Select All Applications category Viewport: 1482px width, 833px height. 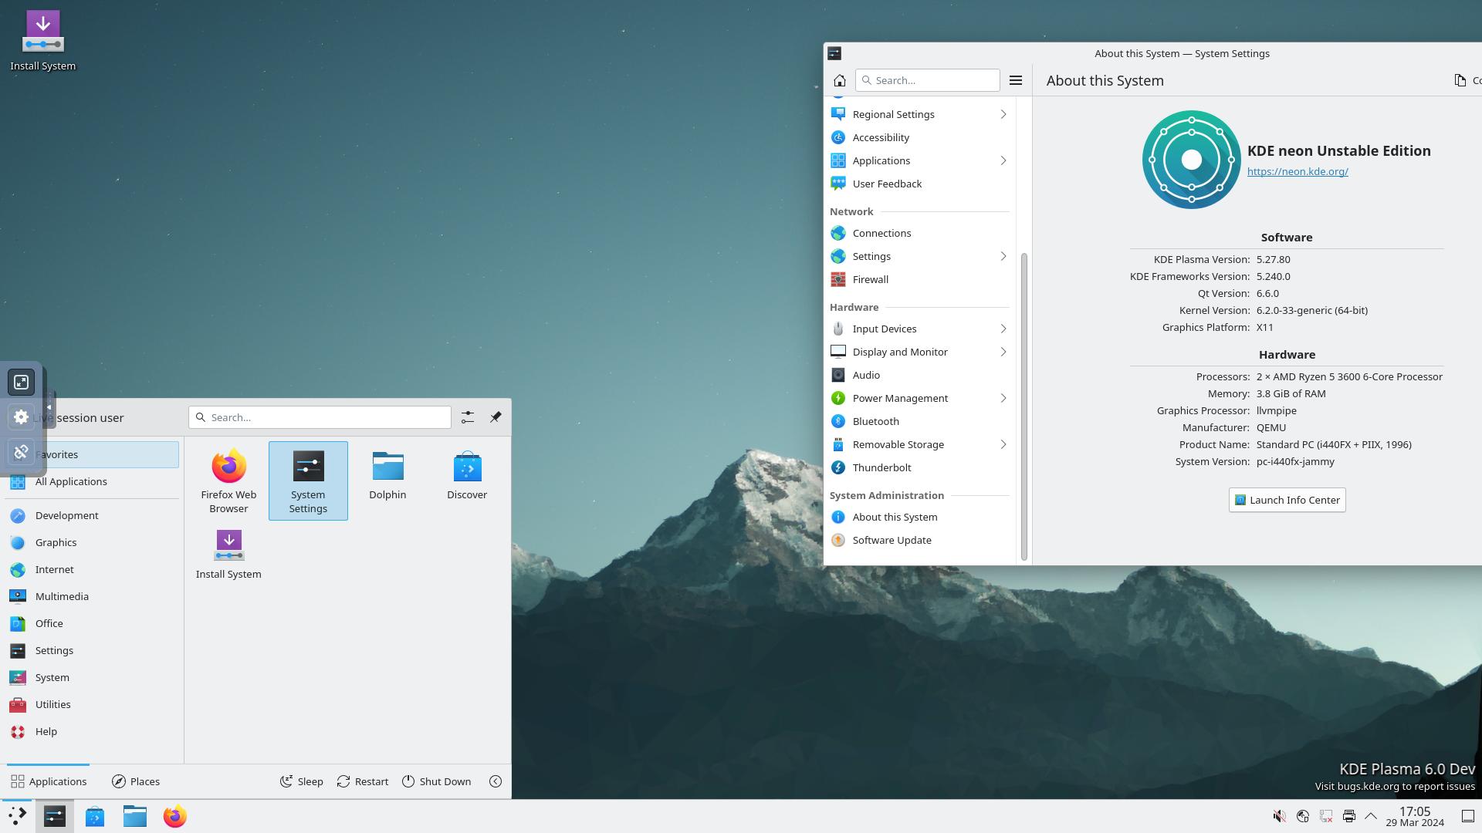[x=93, y=481]
